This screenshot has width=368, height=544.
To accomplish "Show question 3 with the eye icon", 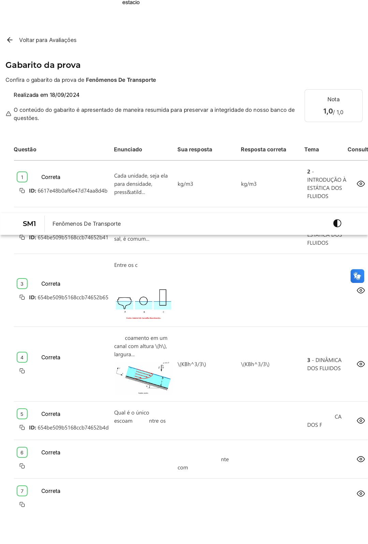I will [x=360, y=290].
